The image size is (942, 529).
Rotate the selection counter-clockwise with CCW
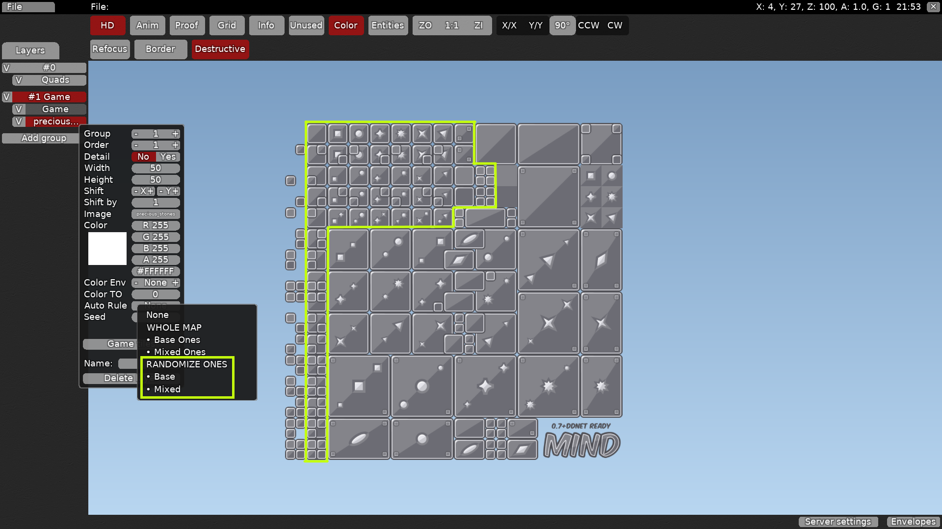(588, 25)
